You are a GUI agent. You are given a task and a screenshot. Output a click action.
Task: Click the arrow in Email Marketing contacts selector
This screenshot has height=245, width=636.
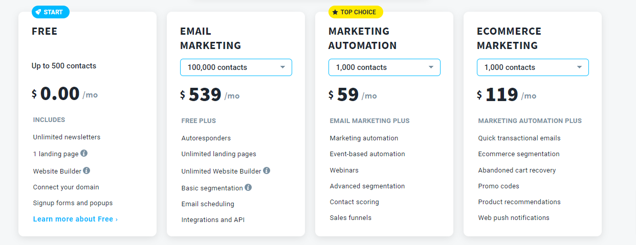point(282,67)
